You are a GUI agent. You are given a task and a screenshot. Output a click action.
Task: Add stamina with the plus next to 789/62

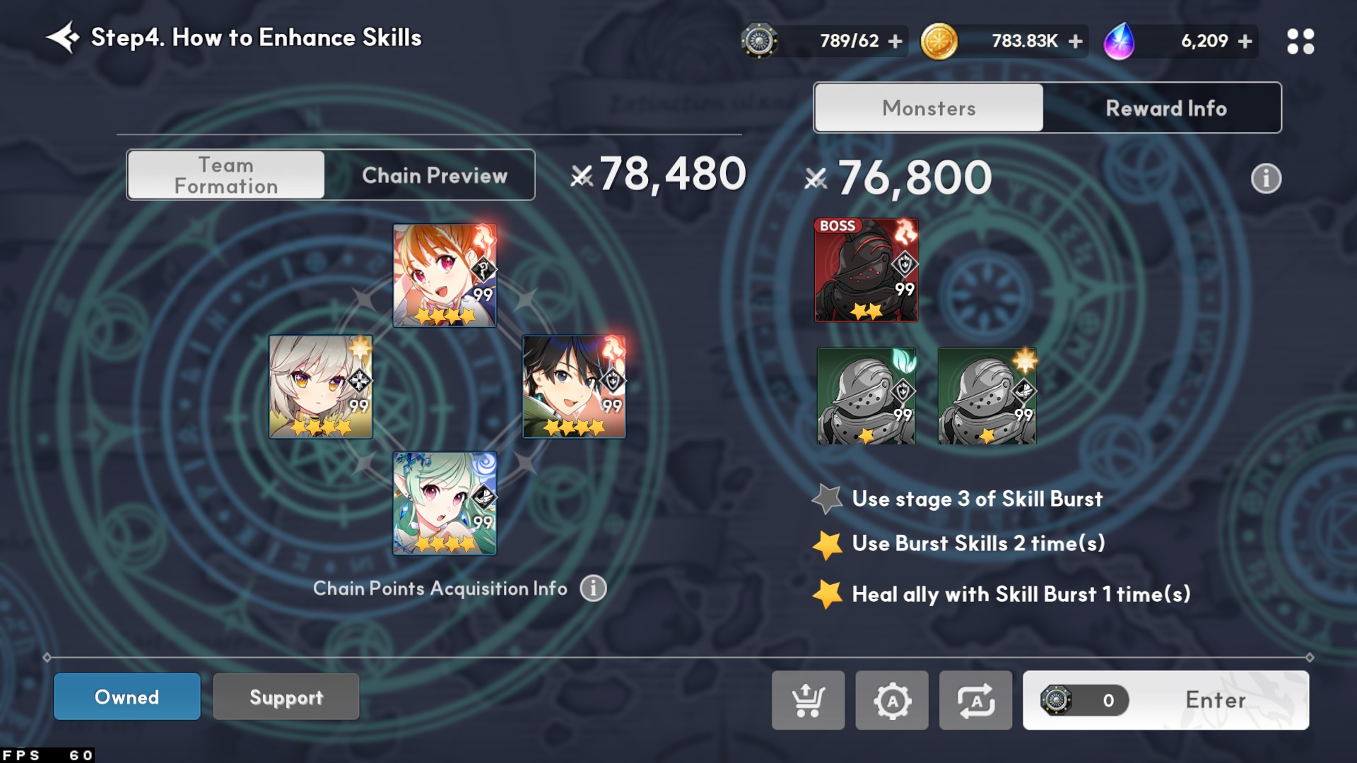pyautogui.click(x=895, y=41)
